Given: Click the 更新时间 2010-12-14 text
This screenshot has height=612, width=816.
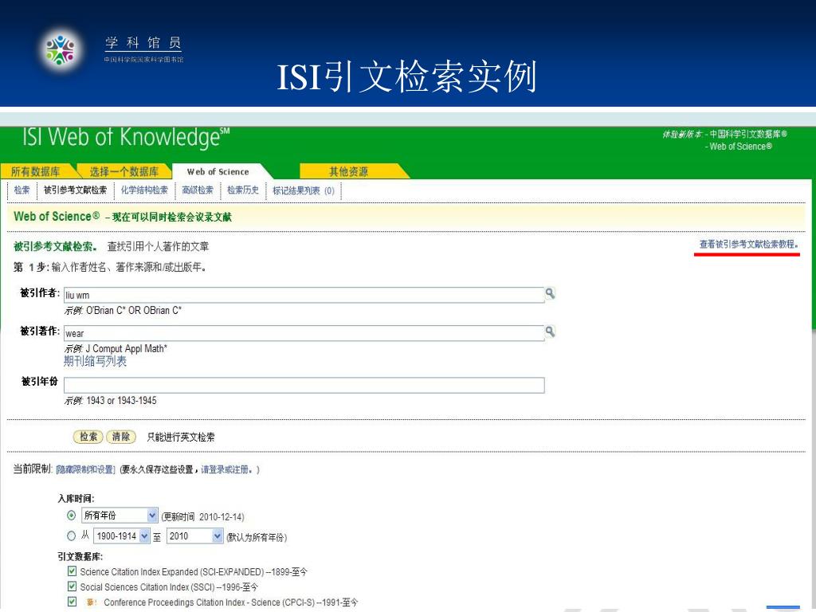Looking at the screenshot, I should [202, 516].
